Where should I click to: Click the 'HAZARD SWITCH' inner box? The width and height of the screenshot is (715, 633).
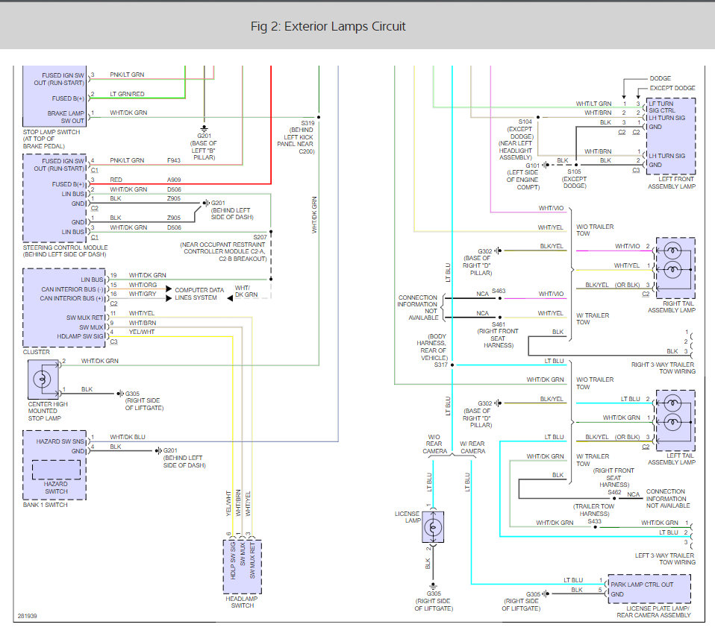point(56,470)
